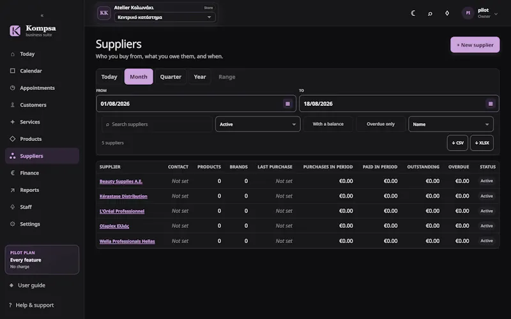
Task: Click the OUTSTANDING column header
Action: tap(423, 167)
